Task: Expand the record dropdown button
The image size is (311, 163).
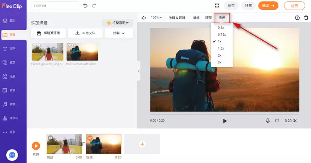Action: click(119, 33)
